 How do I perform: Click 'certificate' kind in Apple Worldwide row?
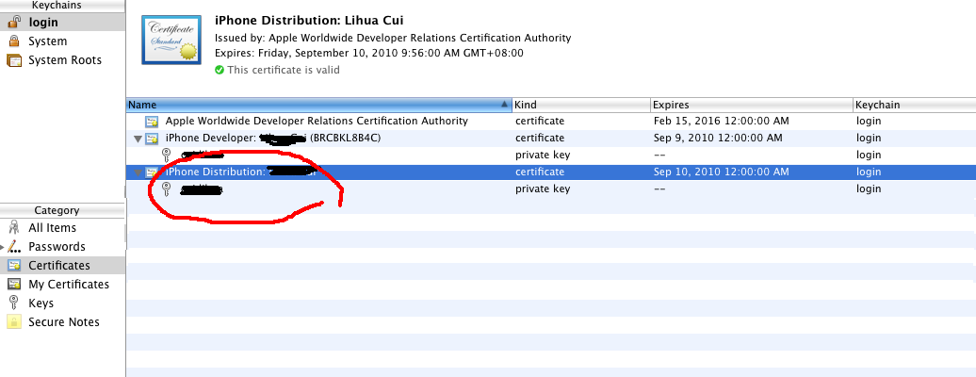pos(540,121)
